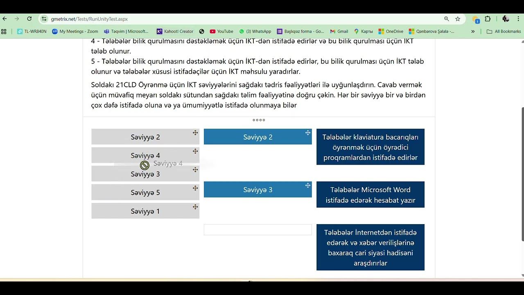Click the İnternetdən istifadə activity box

[370, 247]
